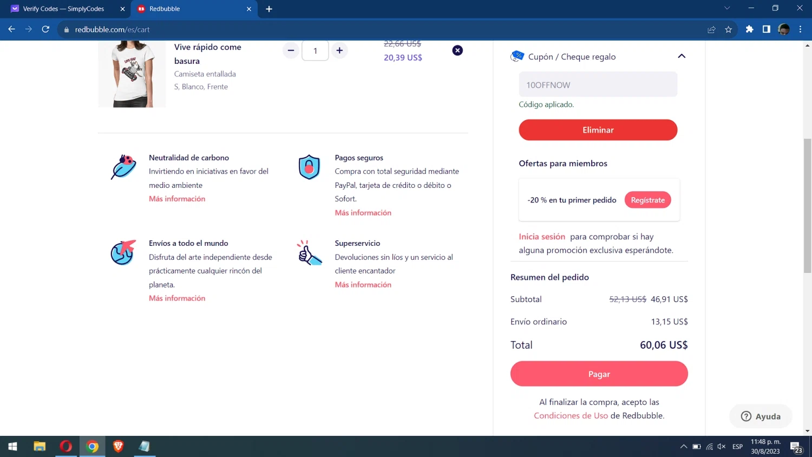Decrease the shirt quantity with the minus button
The height and width of the screenshot is (457, 812).
point(291,50)
